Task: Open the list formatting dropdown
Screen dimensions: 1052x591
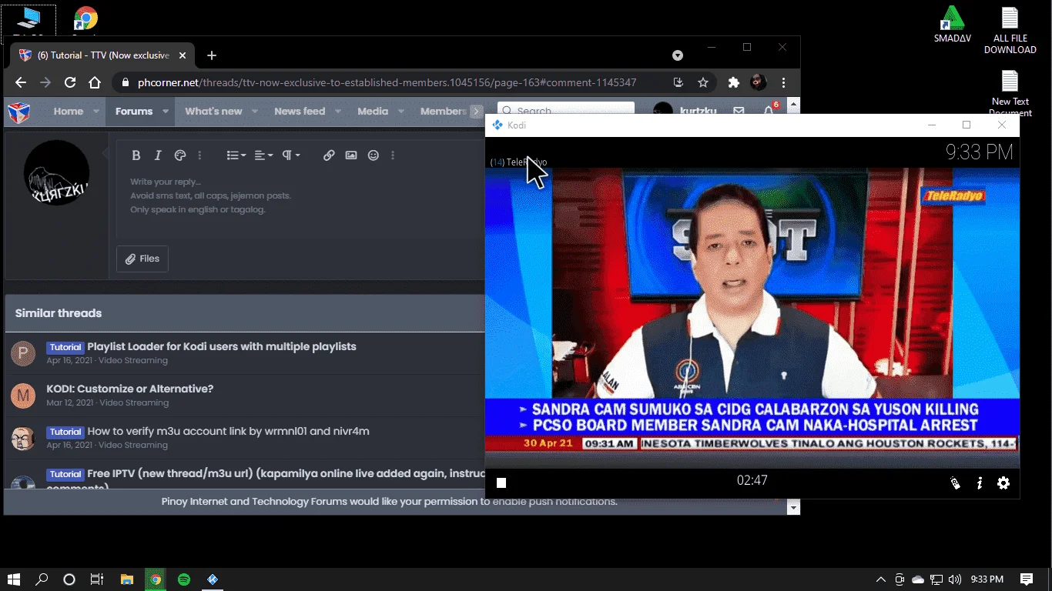Action: pyautogui.click(x=236, y=155)
